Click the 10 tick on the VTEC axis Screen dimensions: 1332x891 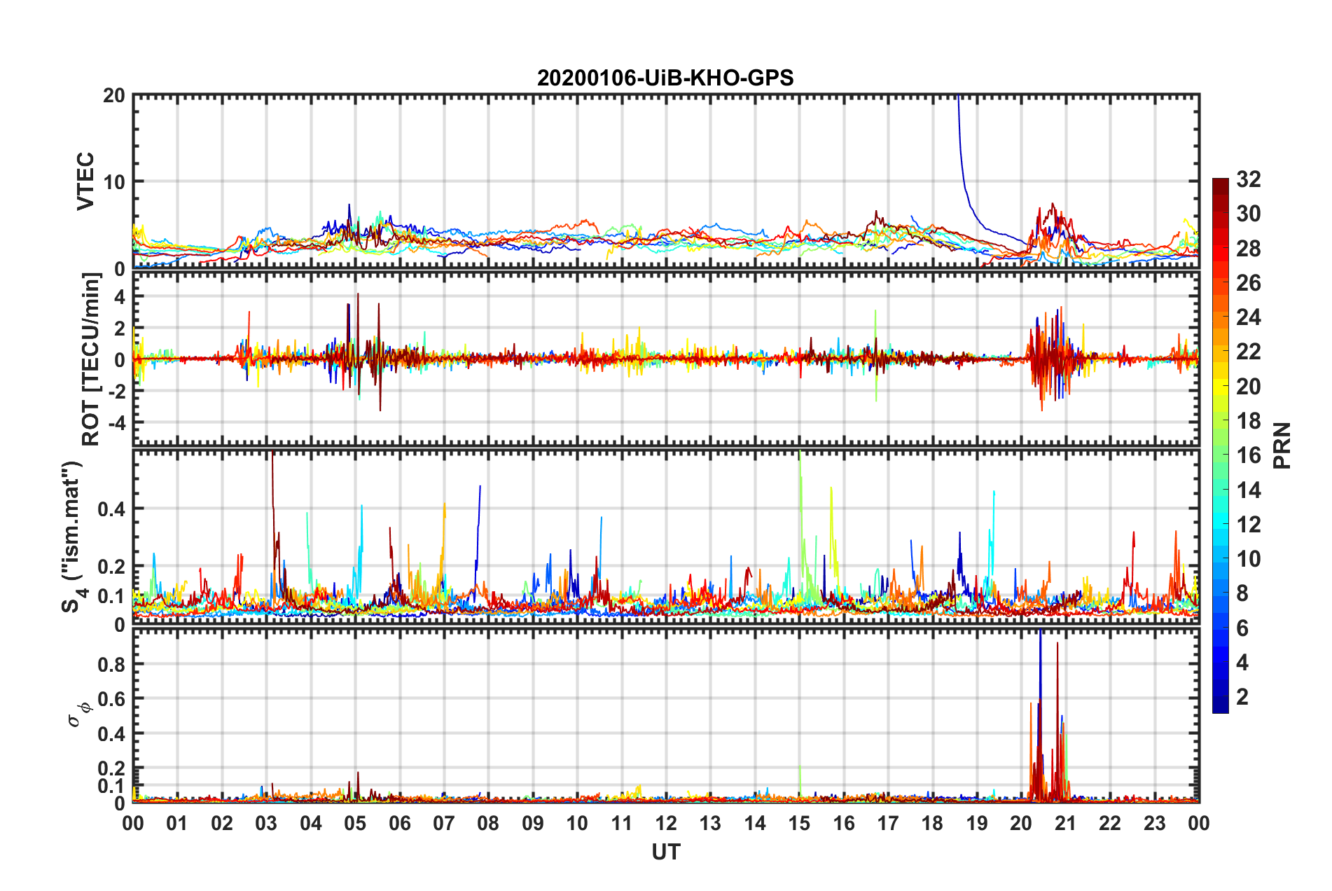(x=114, y=181)
